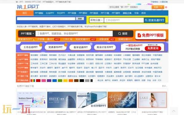Viewport: 184px width, 115px height.
Task: Click the 教学说课PPT pill button
Action: (80, 47)
